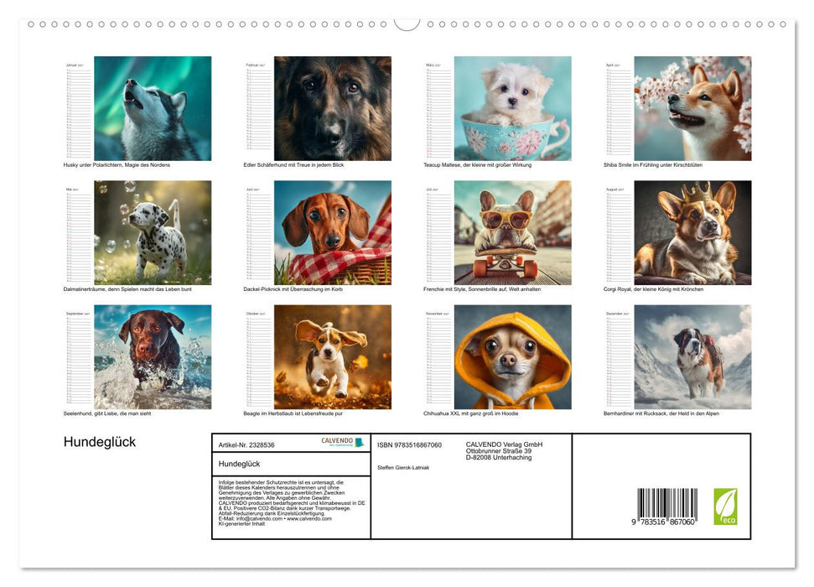Click caption 'Shiba Smile im Frühling unter Kirschblüten'

click(x=653, y=164)
